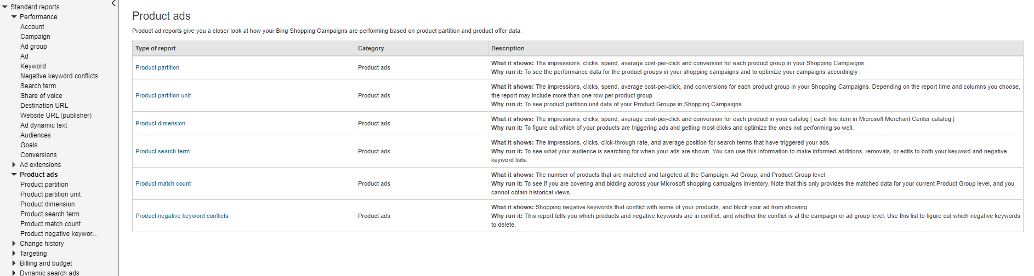The width and height of the screenshot is (1034, 276).
Task: Collapse the left sidebar with the chevron
Action: pos(113,3)
